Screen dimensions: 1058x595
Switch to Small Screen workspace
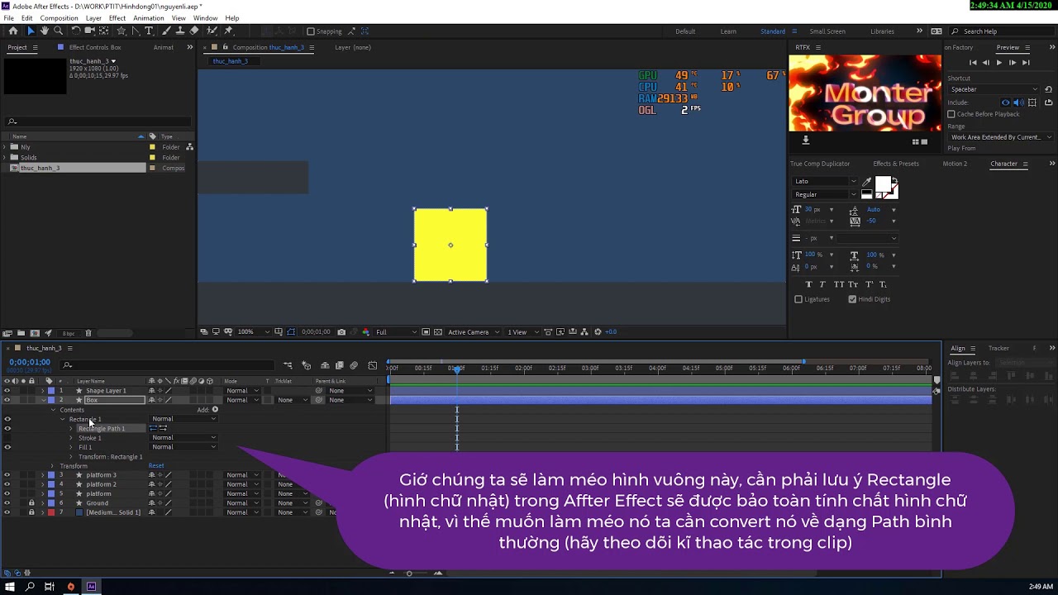tap(827, 31)
